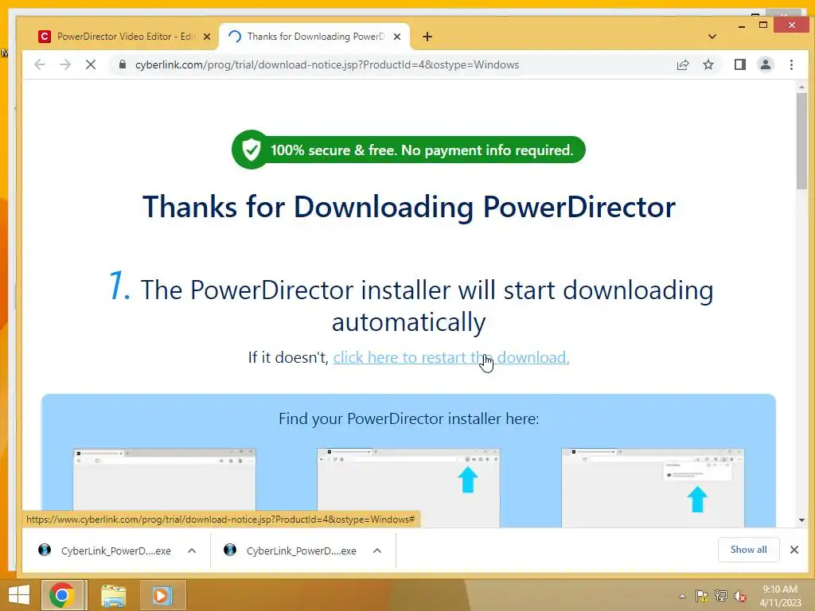Show all downloads
The image size is (815, 611).
pos(748,550)
